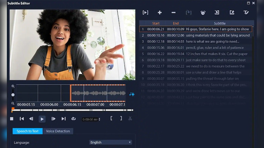Click start time 00:00:15.06 in row 4
264x148 pixels.
click(156, 48)
